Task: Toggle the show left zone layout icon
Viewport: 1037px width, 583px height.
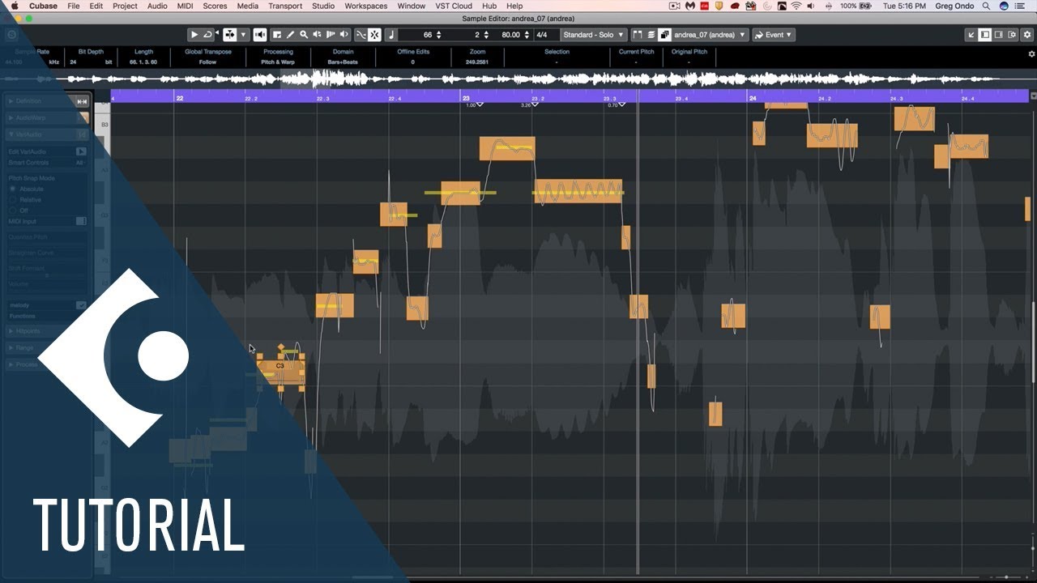Action: 985,35
